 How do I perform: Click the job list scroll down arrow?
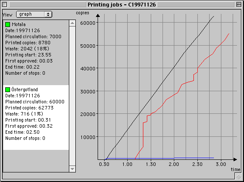point(72,169)
